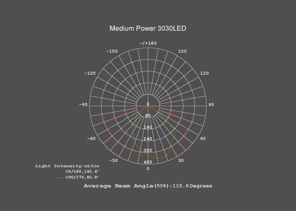
Task: Click the C0/180,145.4° legend label
Action: coord(82,172)
